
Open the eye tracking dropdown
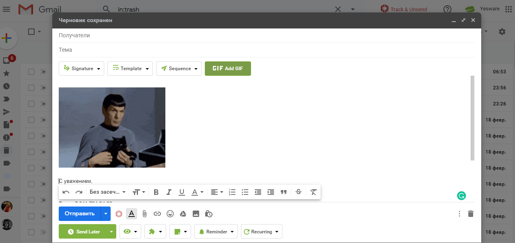pos(130,231)
